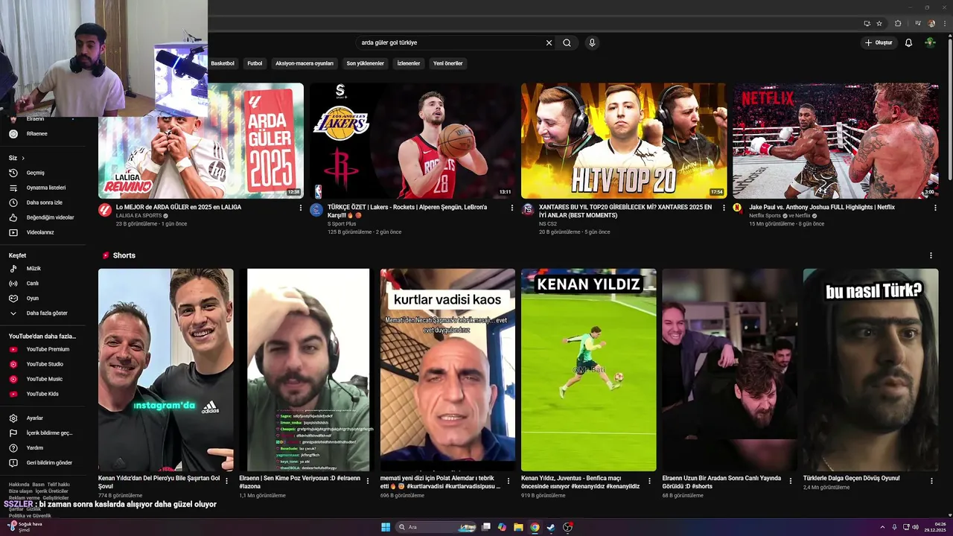
Task: Open Steam from the taskbar
Action: [x=551, y=527]
